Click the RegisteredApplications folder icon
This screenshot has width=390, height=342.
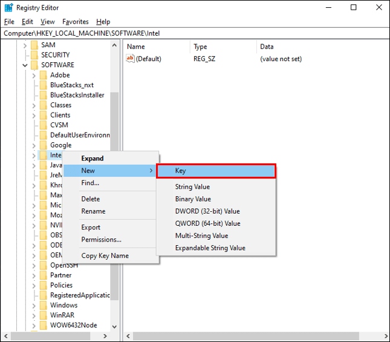44,295
